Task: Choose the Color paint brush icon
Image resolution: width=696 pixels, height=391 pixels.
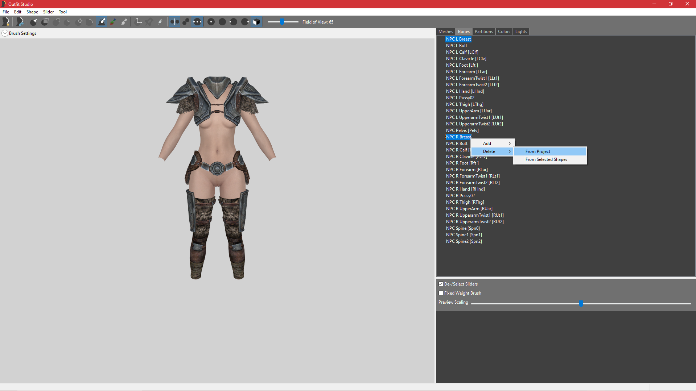Action: pyautogui.click(x=113, y=22)
